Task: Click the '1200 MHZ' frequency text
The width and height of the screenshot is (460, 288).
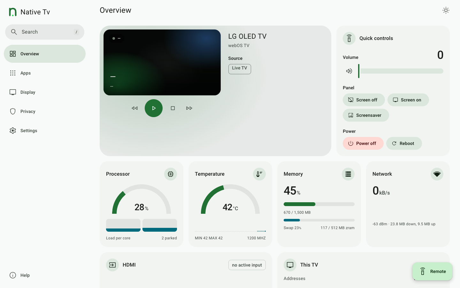Action: (256, 238)
